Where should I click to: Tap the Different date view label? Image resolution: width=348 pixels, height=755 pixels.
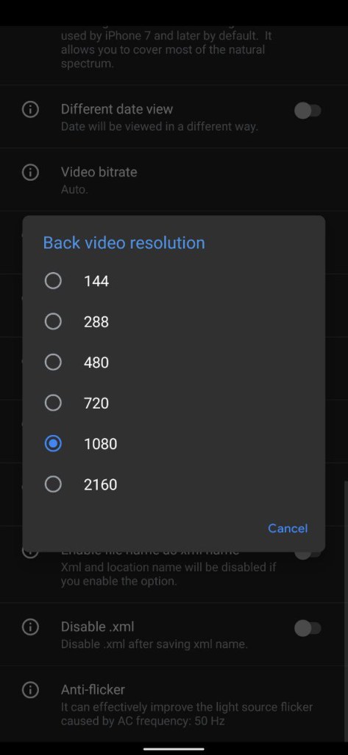coord(117,109)
